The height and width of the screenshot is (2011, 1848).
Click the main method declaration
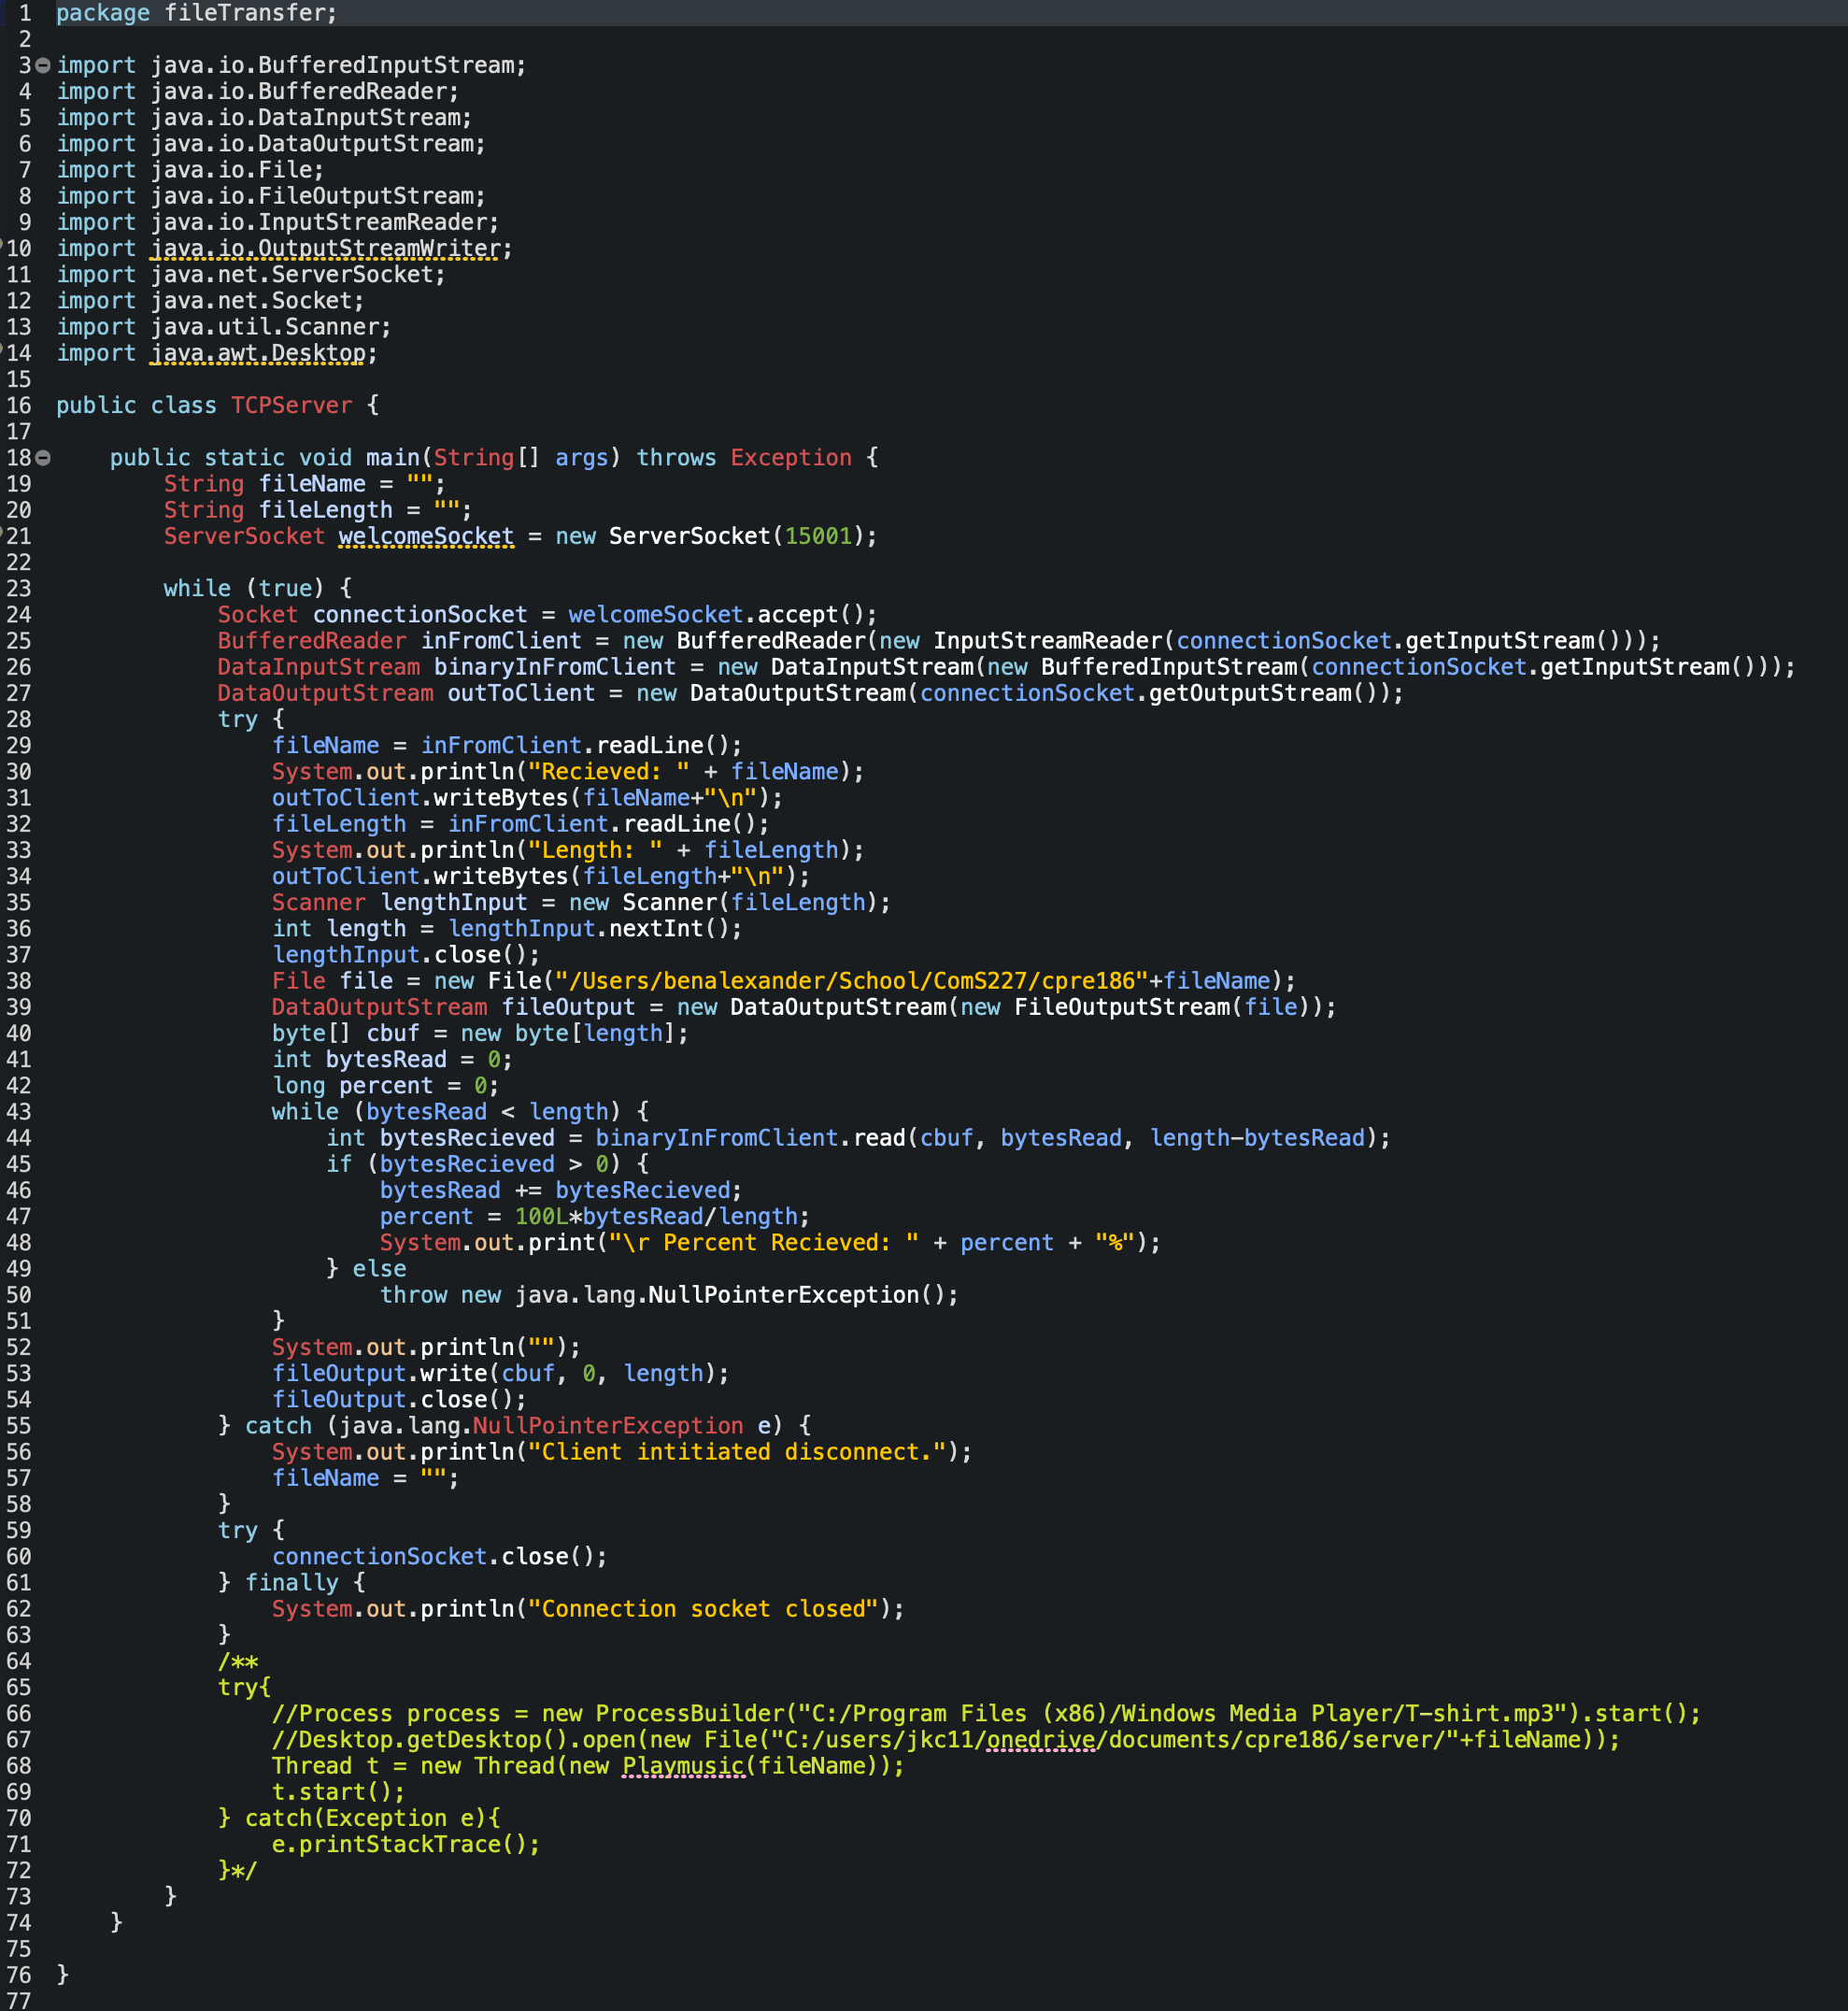494,458
